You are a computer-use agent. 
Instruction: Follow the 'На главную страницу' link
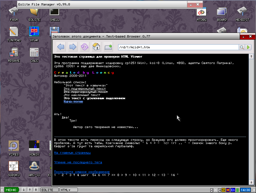click(72, 153)
